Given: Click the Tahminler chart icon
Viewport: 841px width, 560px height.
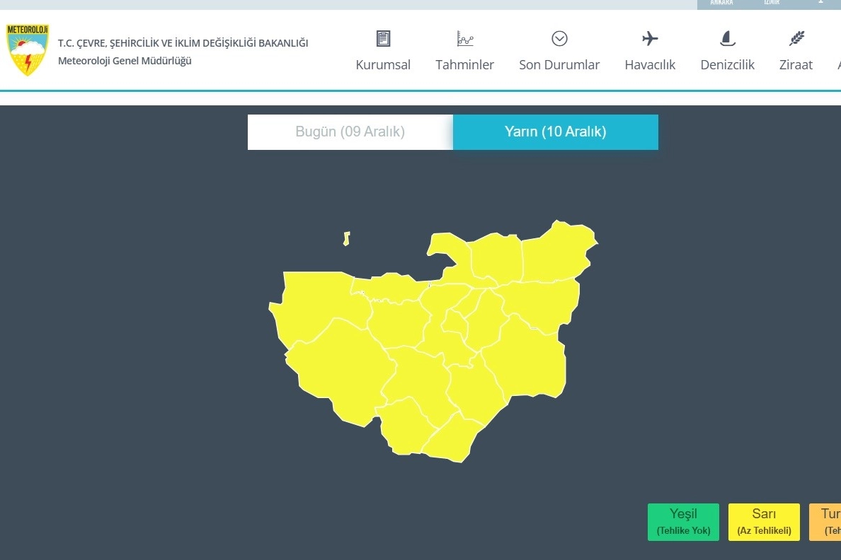Looking at the screenshot, I should pyautogui.click(x=465, y=38).
